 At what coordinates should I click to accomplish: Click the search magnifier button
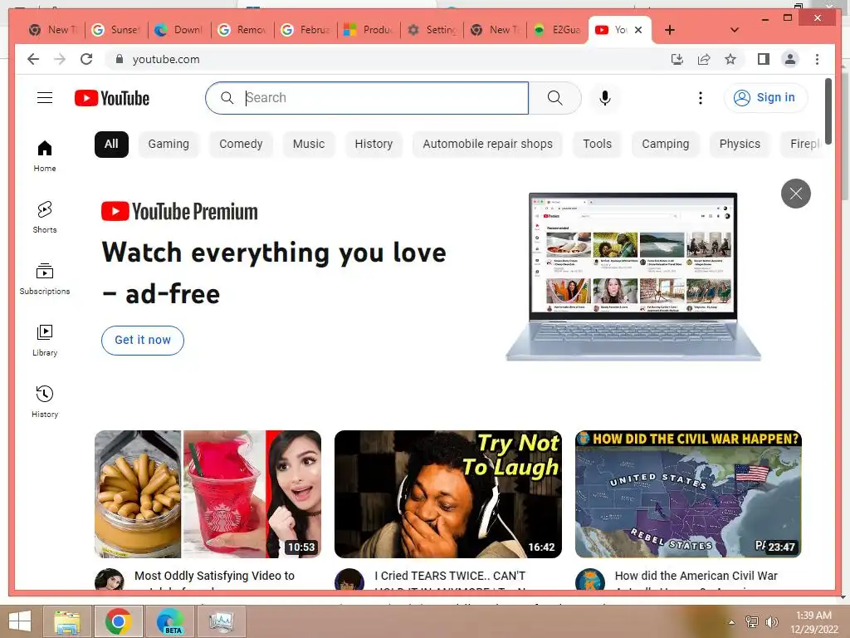click(x=554, y=98)
